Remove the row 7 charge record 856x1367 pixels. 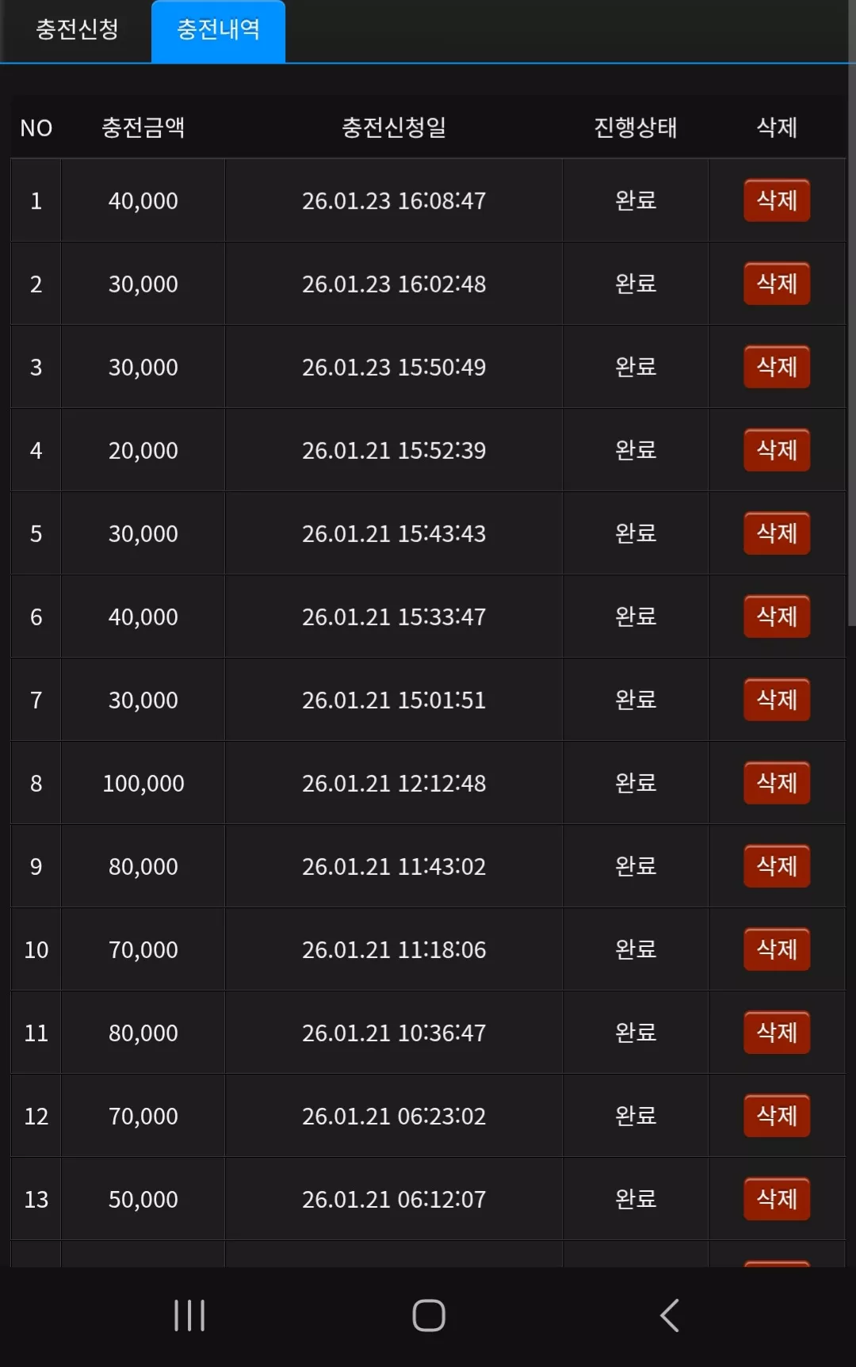pyautogui.click(x=777, y=700)
